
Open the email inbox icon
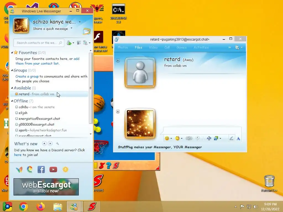87,31
